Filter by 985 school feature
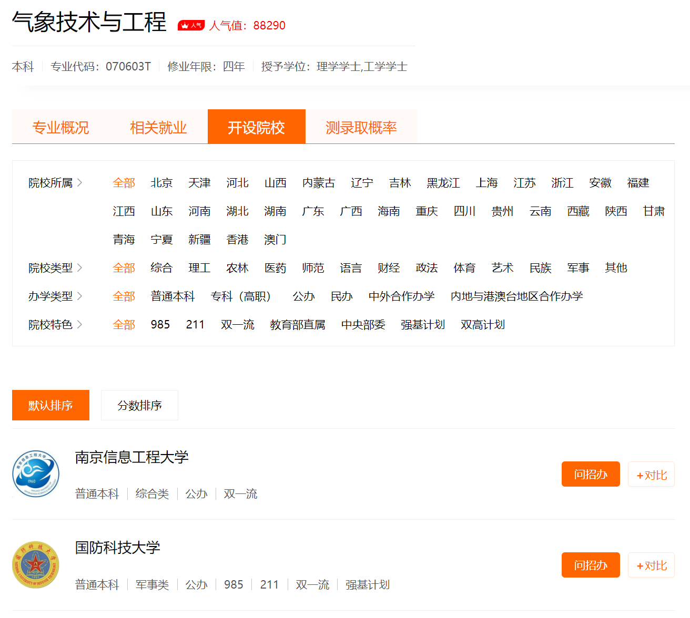Screen dimensions: 690x618 (160, 325)
